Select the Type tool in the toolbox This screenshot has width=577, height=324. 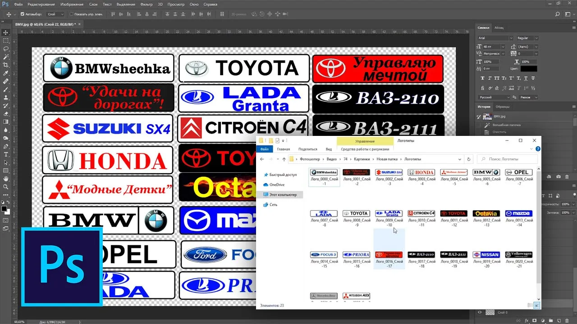[x=6, y=154]
